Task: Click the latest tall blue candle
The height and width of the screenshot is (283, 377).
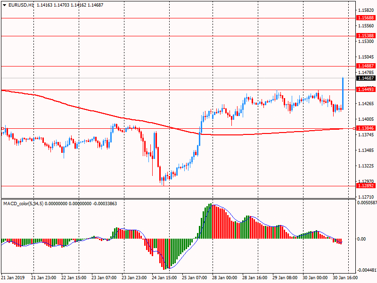Action: point(343,93)
